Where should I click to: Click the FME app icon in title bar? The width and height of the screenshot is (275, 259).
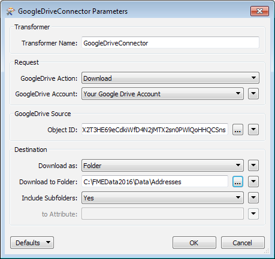point(10,11)
